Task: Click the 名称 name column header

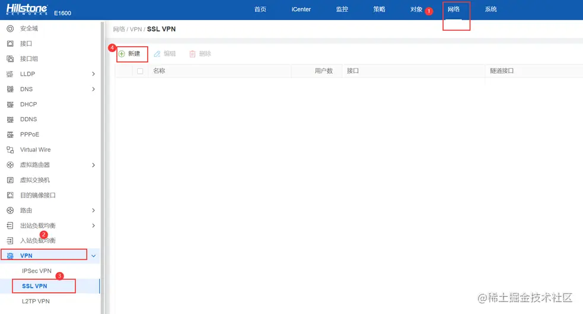Action: coord(159,71)
